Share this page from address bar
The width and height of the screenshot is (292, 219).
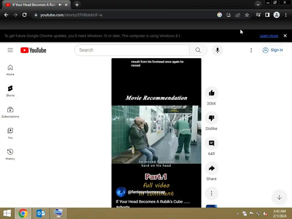(238, 15)
